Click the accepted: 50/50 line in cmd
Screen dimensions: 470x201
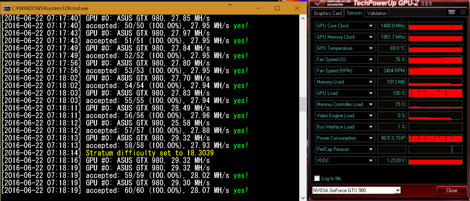pos(125,26)
